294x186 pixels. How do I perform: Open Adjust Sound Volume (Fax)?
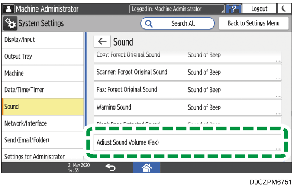pyautogui.click(x=187, y=142)
